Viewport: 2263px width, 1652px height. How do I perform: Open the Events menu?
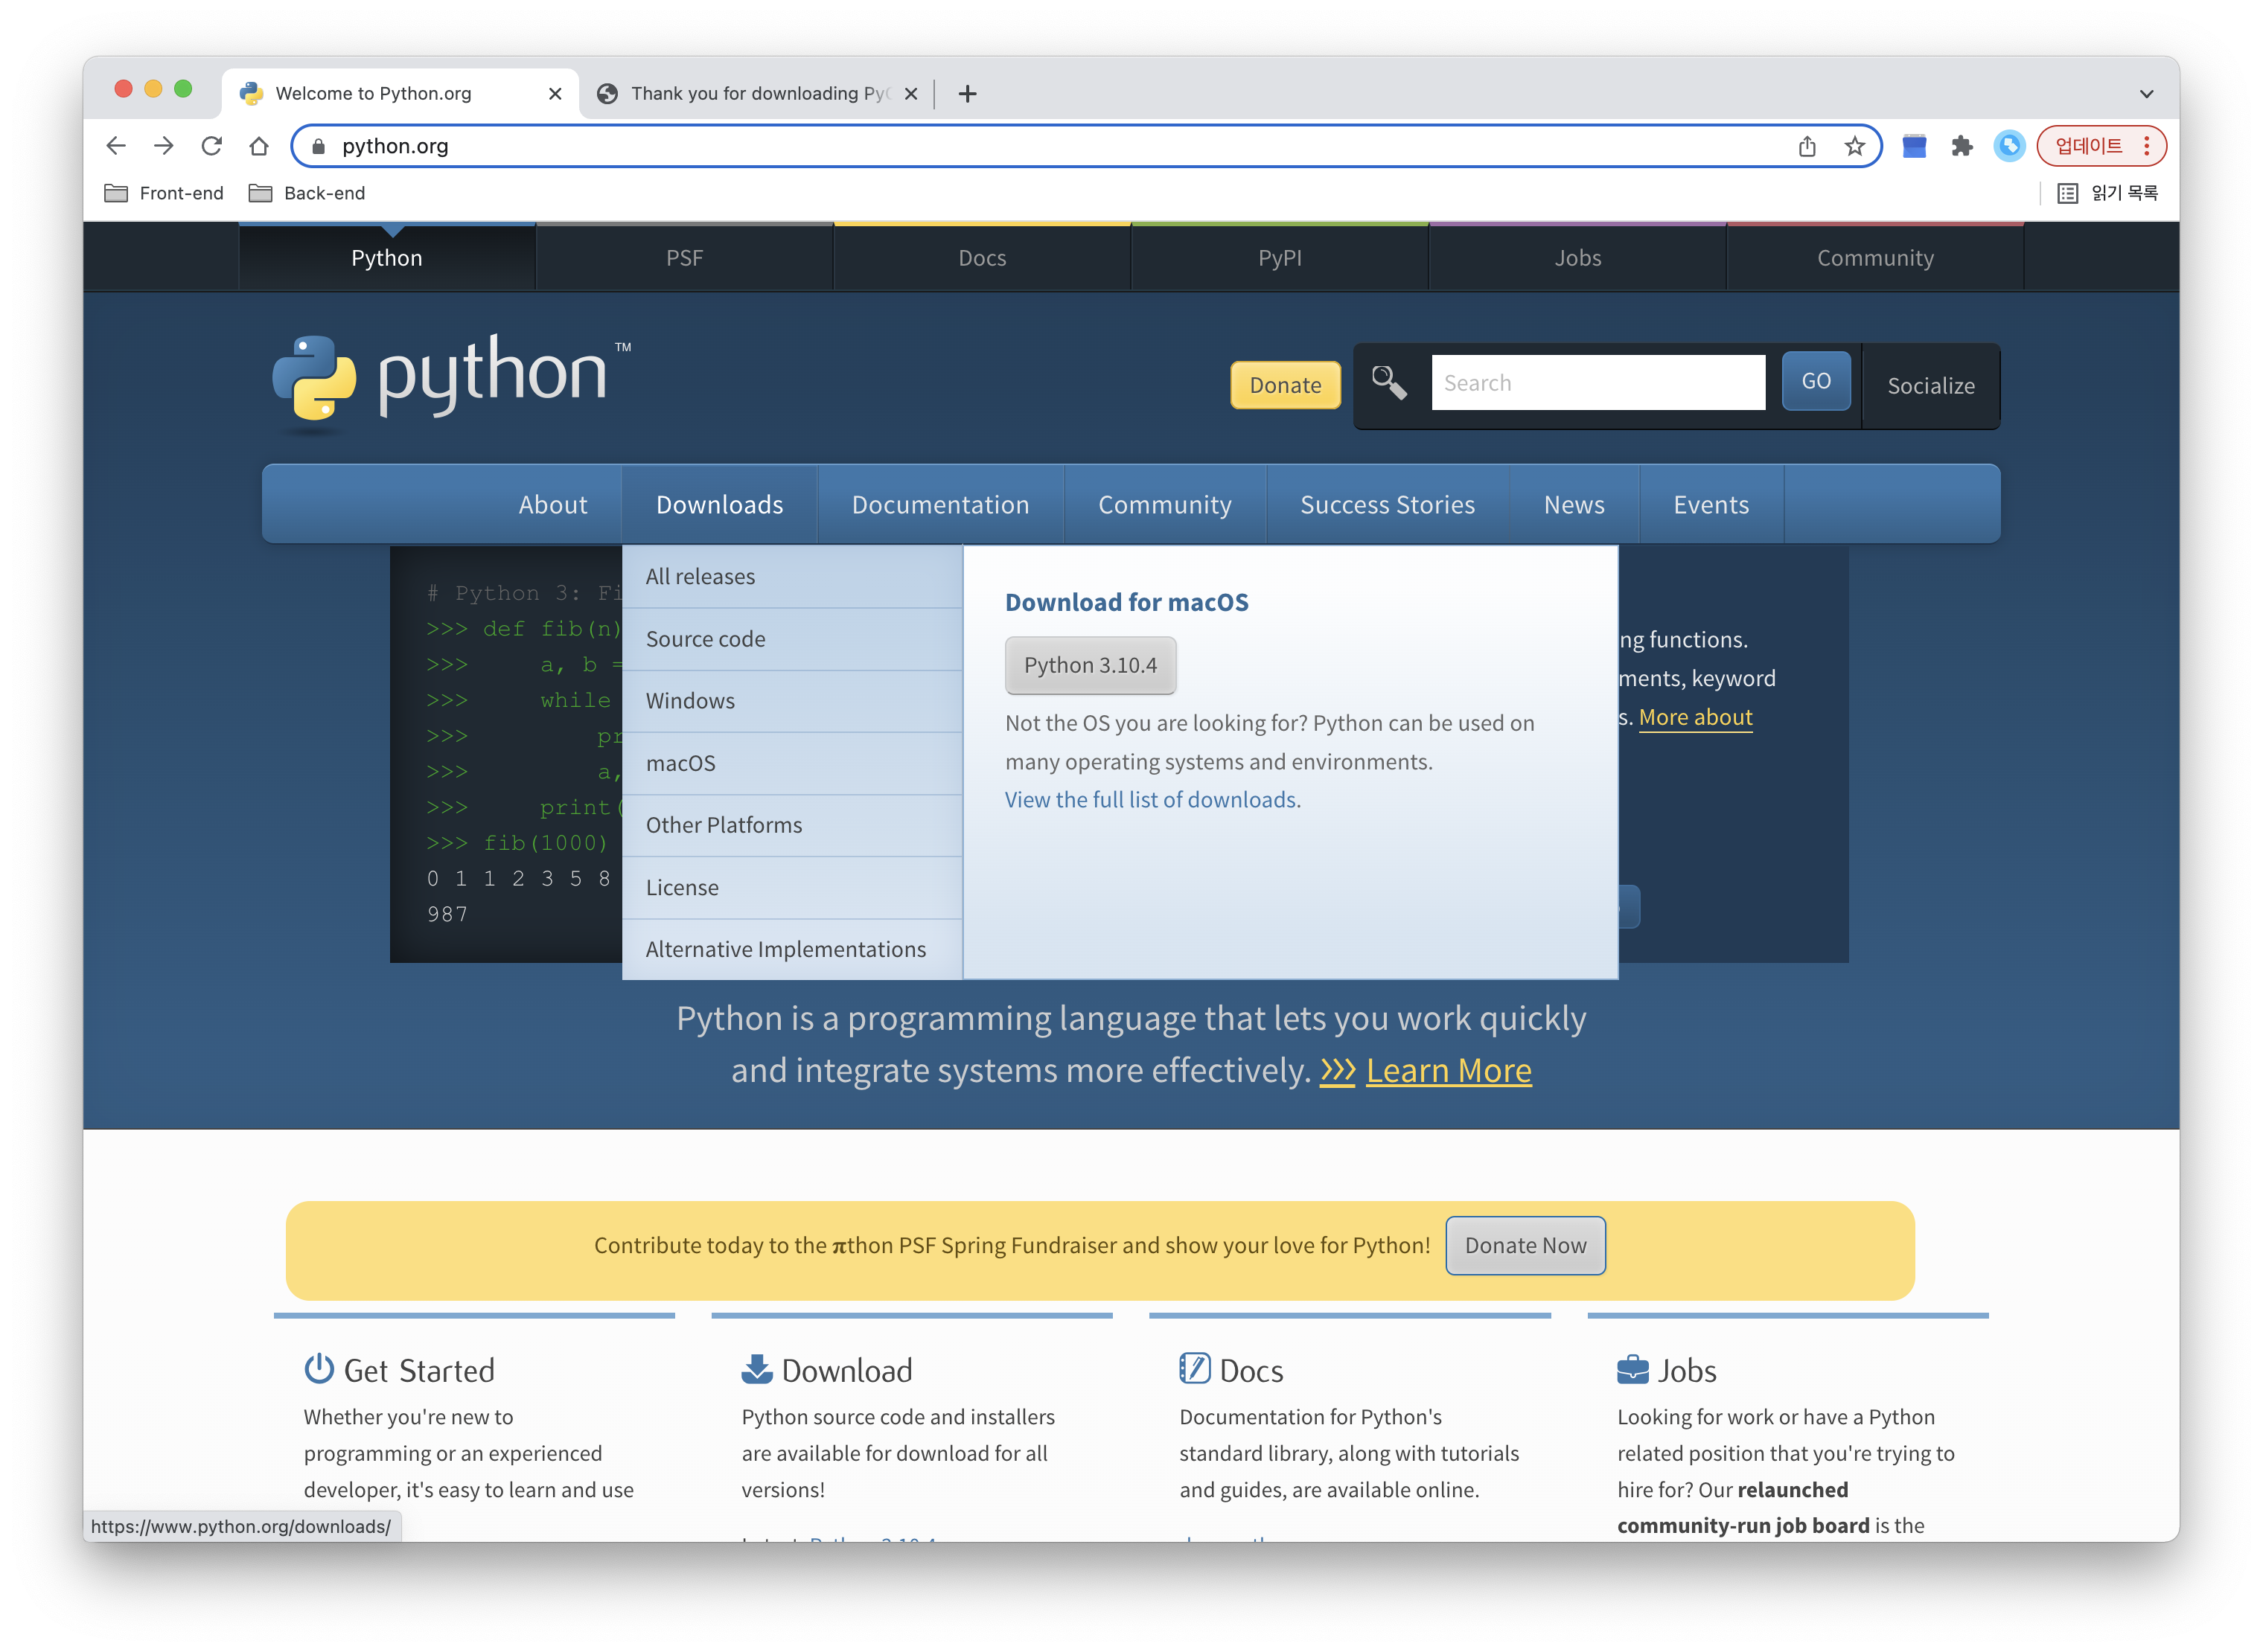point(1711,505)
